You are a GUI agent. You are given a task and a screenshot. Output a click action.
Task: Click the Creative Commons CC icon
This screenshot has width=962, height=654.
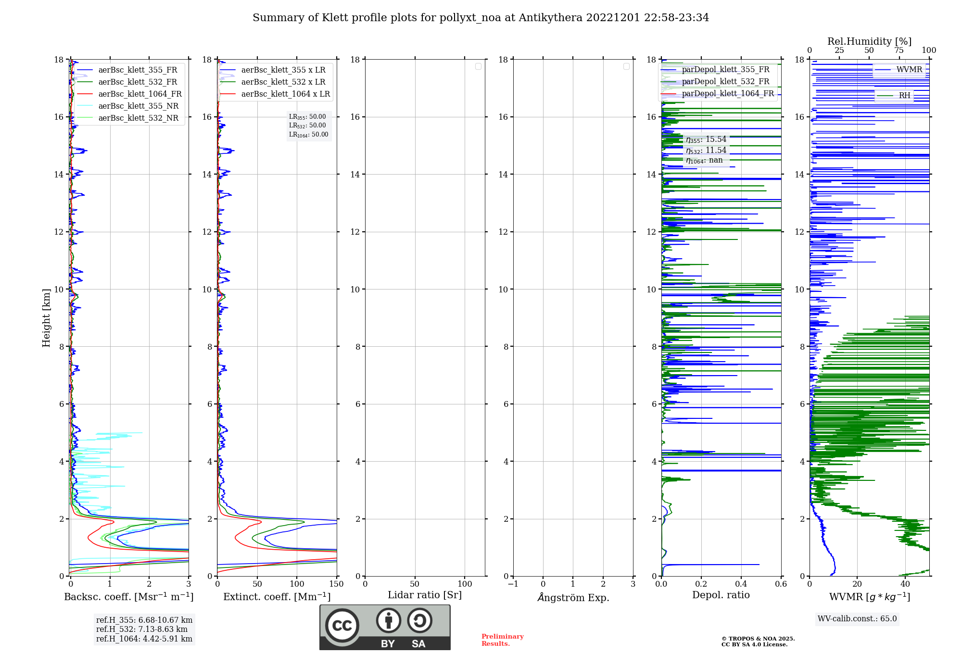pos(342,626)
